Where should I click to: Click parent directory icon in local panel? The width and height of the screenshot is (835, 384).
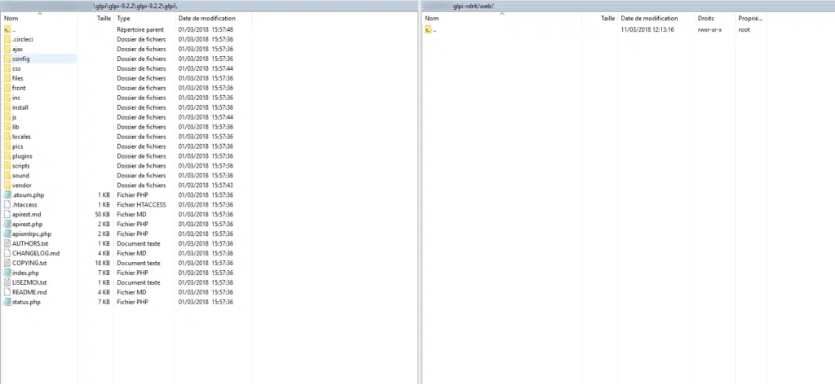7,30
